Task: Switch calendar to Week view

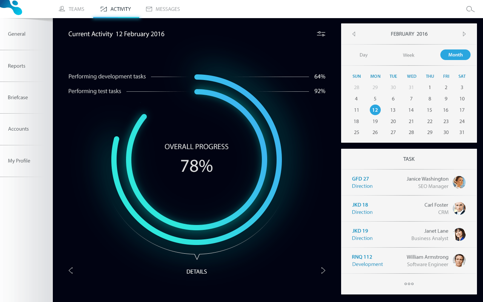Action: tap(408, 55)
